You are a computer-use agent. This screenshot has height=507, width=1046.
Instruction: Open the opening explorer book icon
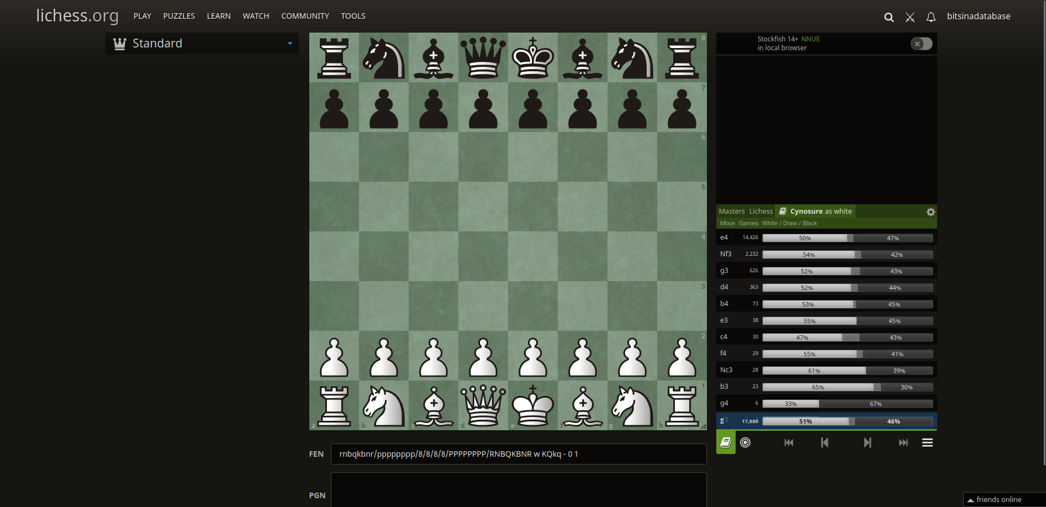pyautogui.click(x=726, y=442)
